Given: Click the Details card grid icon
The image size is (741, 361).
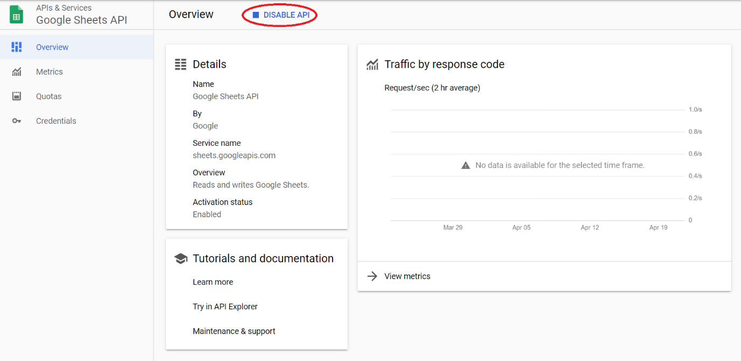Looking at the screenshot, I should click(x=181, y=65).
